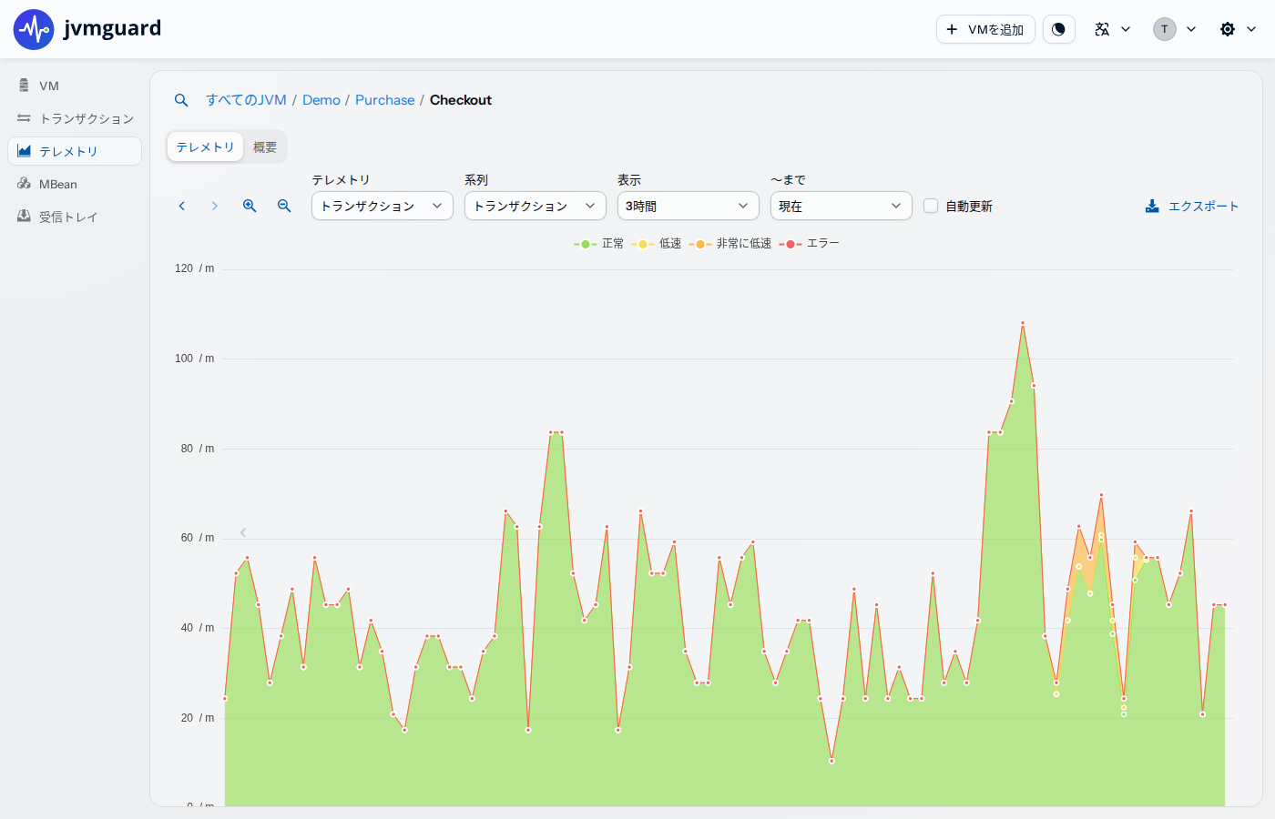Click the 40 / m axis label
Viewport: 1275px width, 819px height.
pos(197,628)
